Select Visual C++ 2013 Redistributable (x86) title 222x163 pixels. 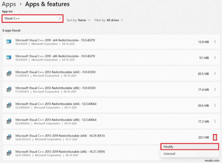pyautogui.click(x=56, y=120)
